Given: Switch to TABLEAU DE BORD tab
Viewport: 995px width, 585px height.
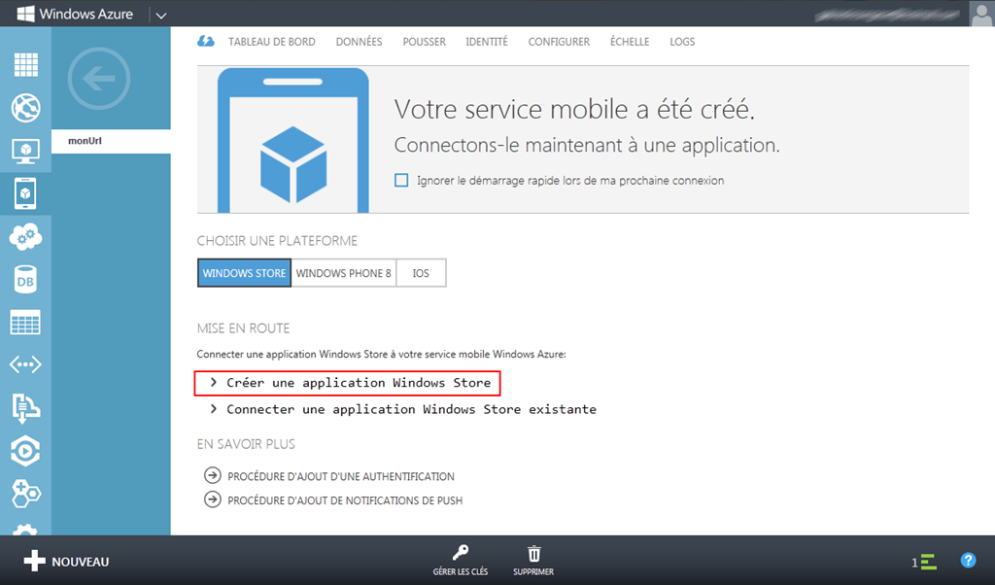Looking at the screenshot, I should coord(272,42).
